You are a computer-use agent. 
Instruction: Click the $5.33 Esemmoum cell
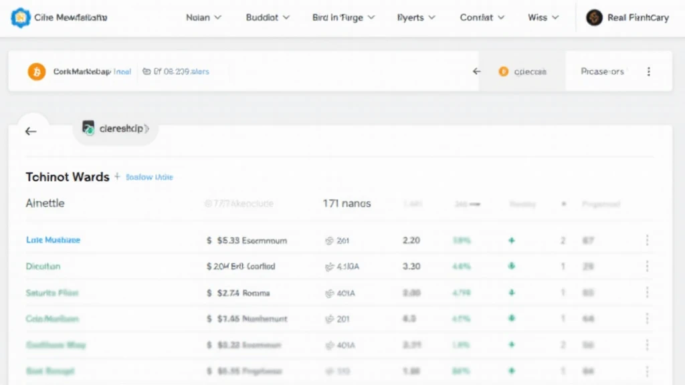coord(247,241)
